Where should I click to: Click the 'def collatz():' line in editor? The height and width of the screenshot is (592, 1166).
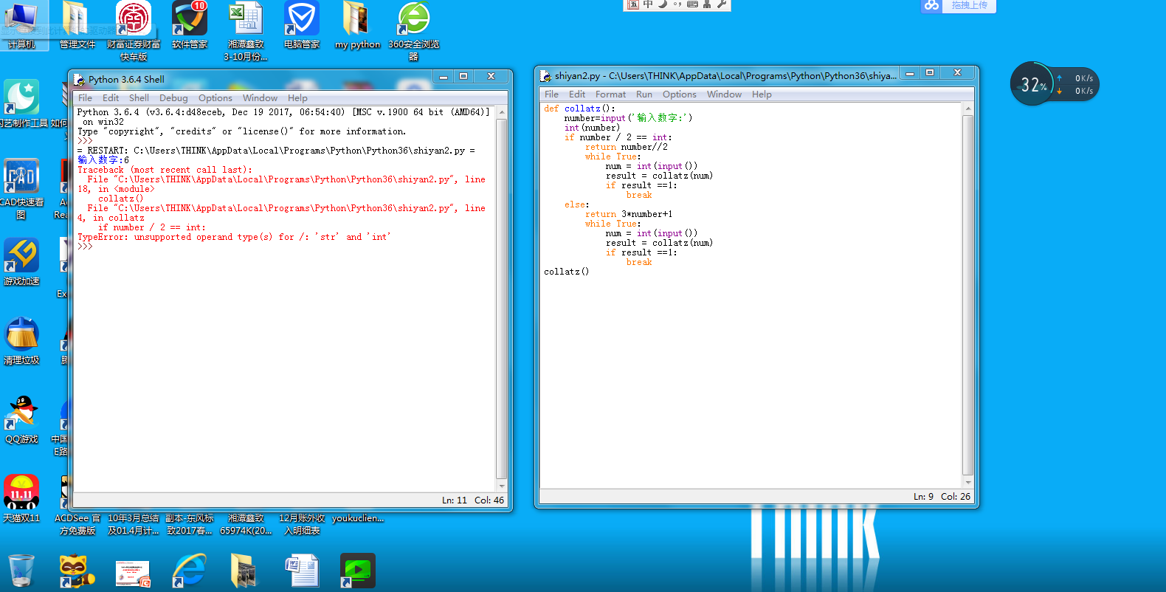pos(579,109)
